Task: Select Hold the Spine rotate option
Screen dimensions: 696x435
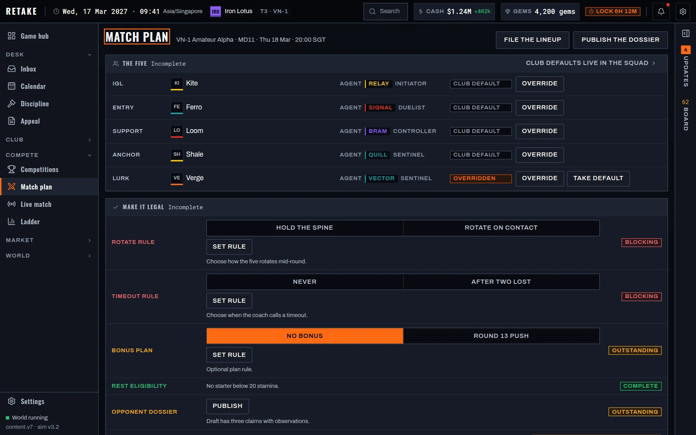Action: click(x=305, y=228)
